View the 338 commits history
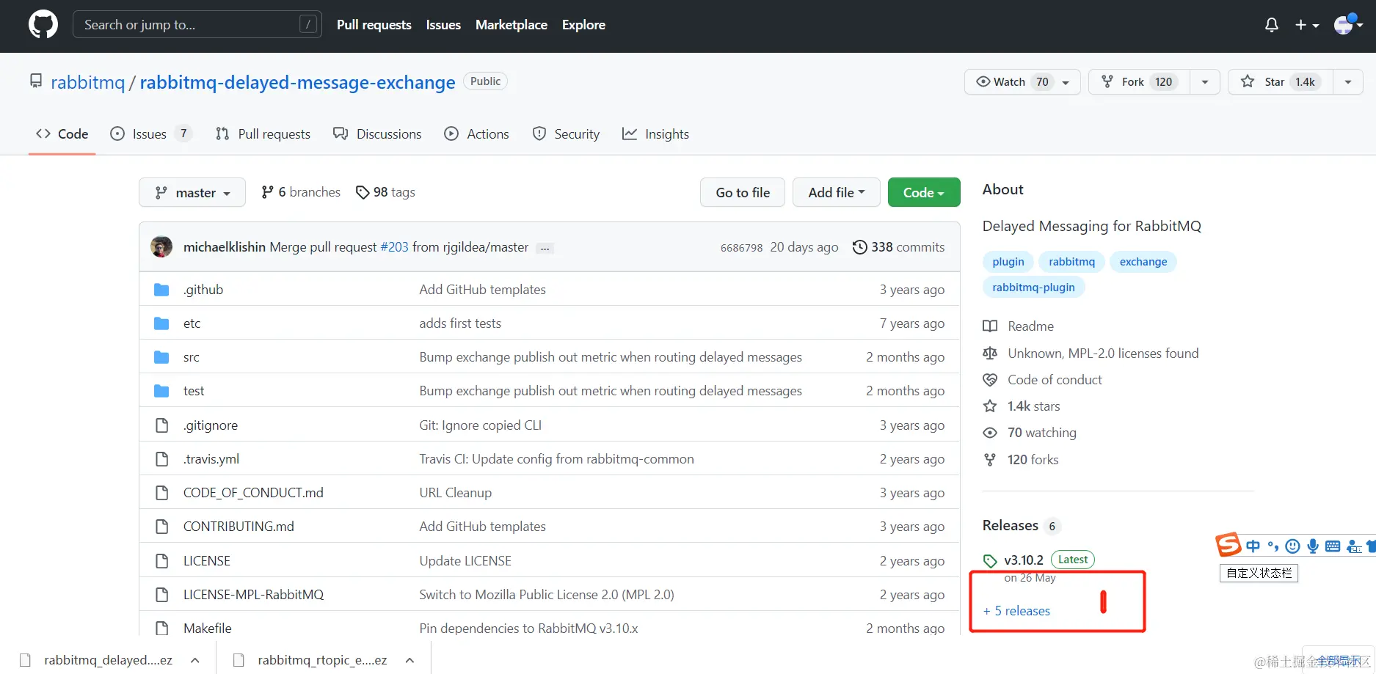The height and width of the screenshot is (674, 1376). (898, 247)
